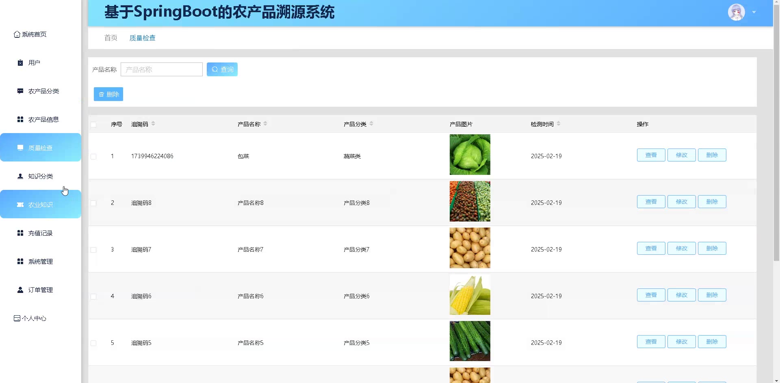Viewport: 780px width, 383px height.
Task: Check the row checkbox for 追溯码6
Action: [93, 297]
